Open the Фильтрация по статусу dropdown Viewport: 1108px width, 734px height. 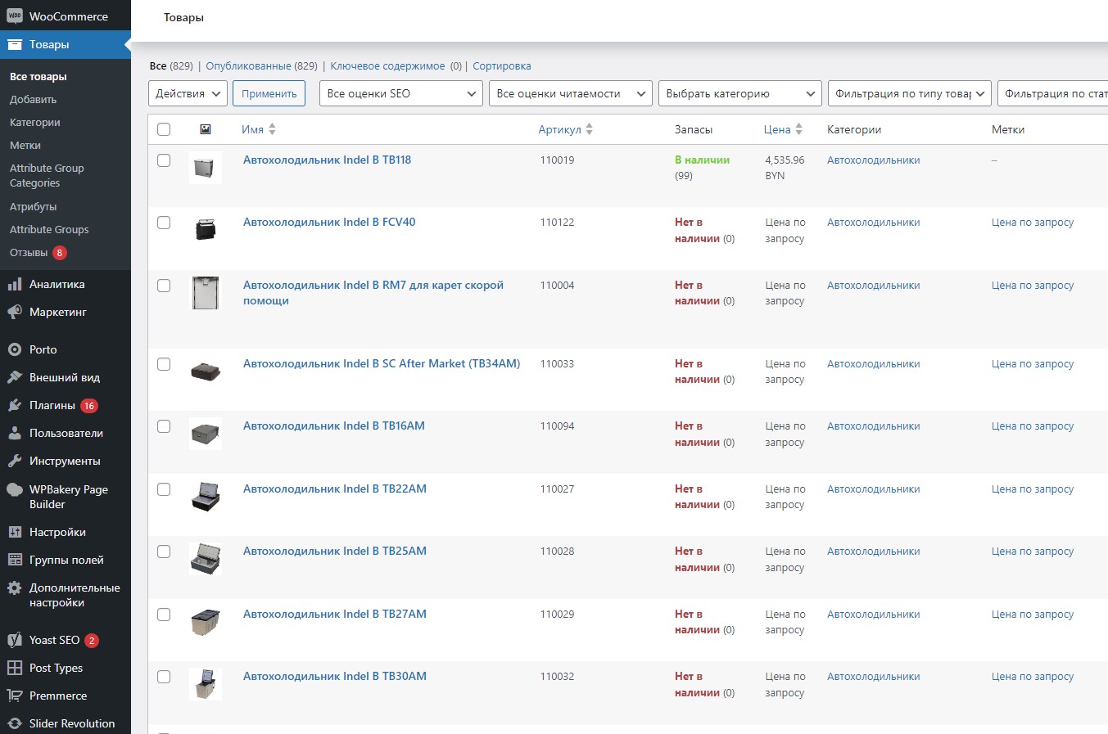[x=1053, y=93]
